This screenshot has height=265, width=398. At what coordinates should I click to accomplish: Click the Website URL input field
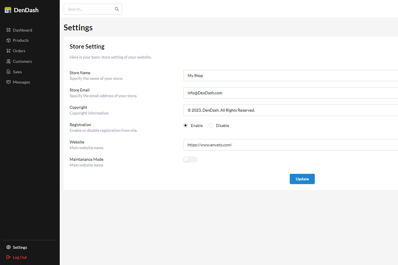(x=291, y=145)
